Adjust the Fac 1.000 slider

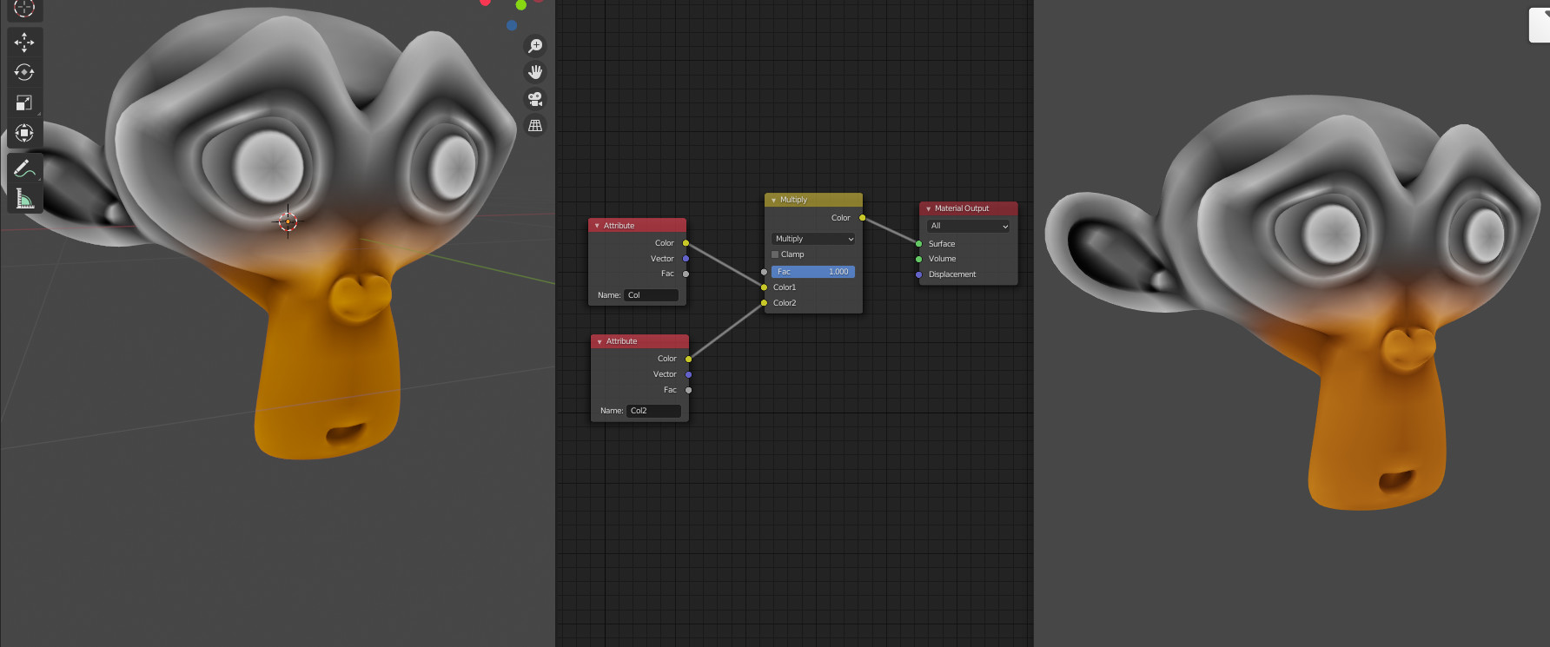pyautogui.click(x=813, y=272)
